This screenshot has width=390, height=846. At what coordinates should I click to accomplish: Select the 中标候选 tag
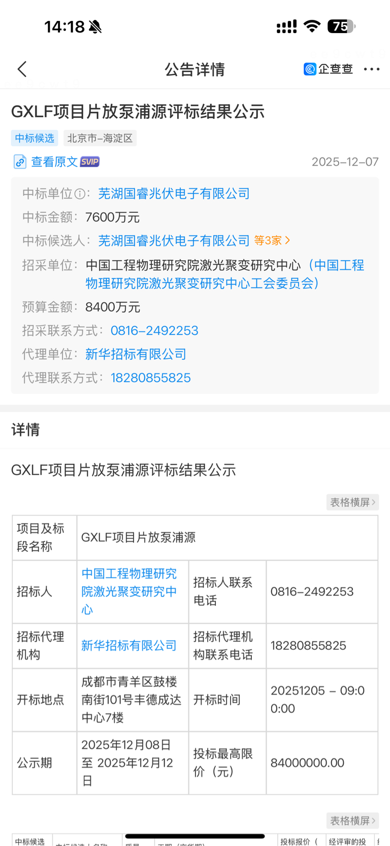35,138
